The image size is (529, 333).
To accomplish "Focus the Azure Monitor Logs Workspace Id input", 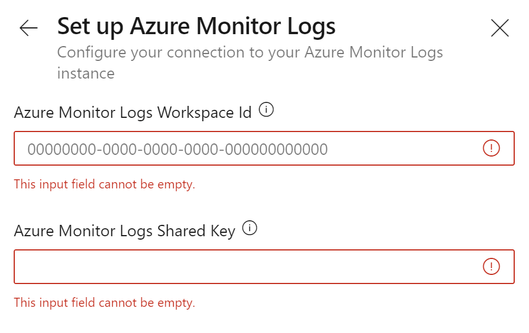I will tap(264, 149).
